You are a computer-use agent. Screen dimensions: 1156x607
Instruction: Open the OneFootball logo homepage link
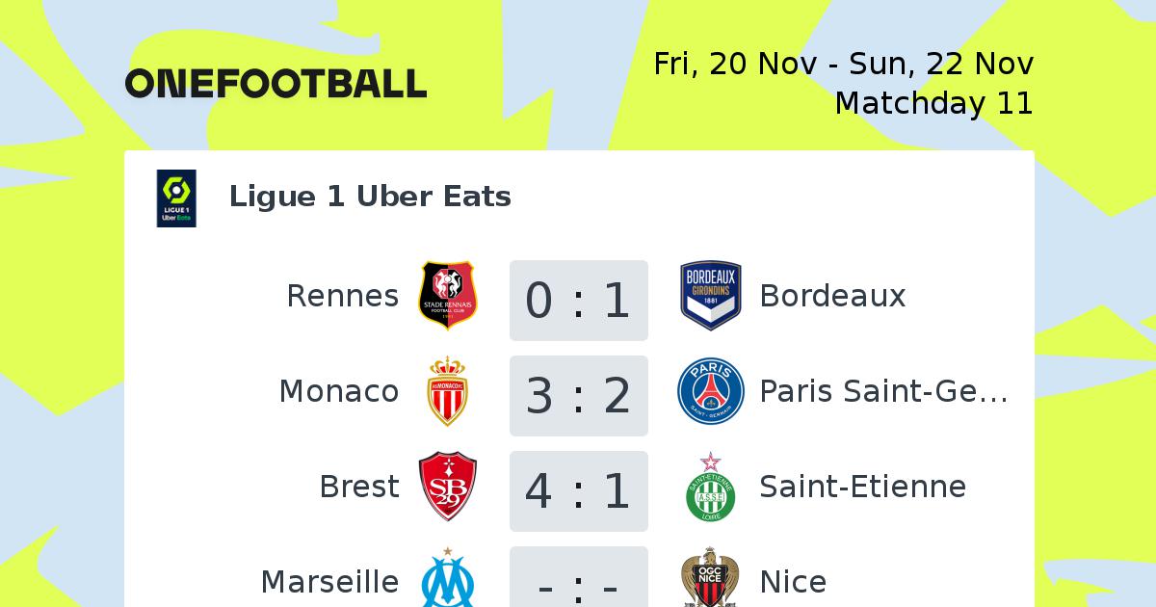pyautogui.click(x=276, y=83)
